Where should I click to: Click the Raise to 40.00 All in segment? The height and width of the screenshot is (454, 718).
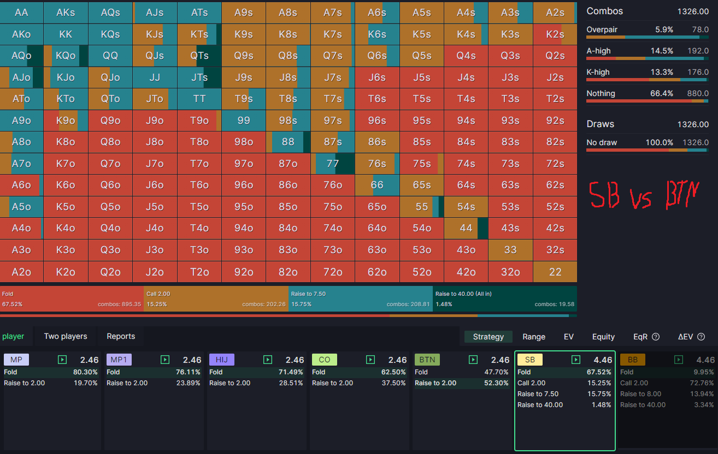click(505, 298)
